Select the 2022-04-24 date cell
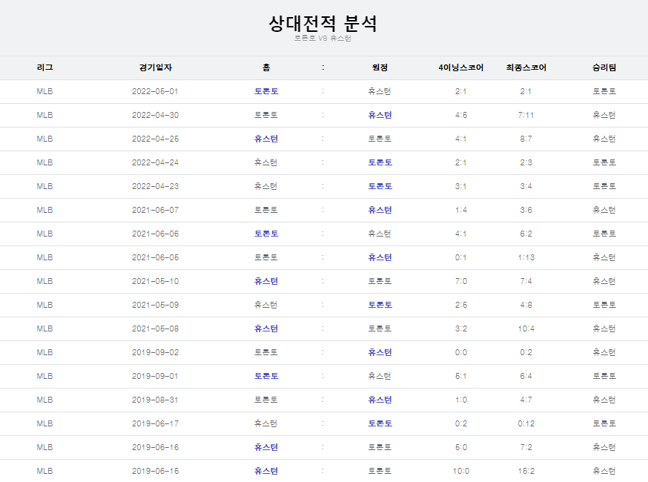The image size is (648, 482). 156,163
